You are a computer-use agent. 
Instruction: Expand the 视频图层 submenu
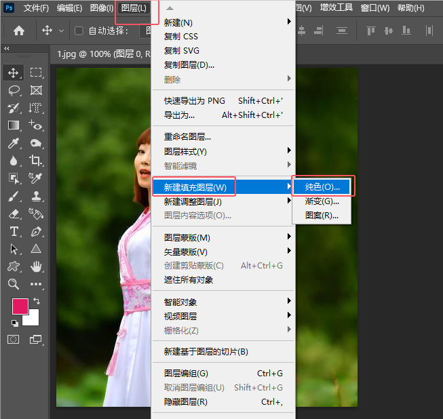pyautogui.click(x=223, y=316)
